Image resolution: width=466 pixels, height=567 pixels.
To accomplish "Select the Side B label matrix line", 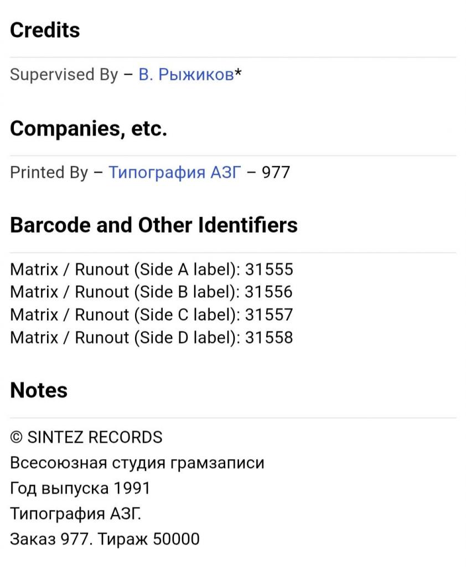I will pos(151,292).
